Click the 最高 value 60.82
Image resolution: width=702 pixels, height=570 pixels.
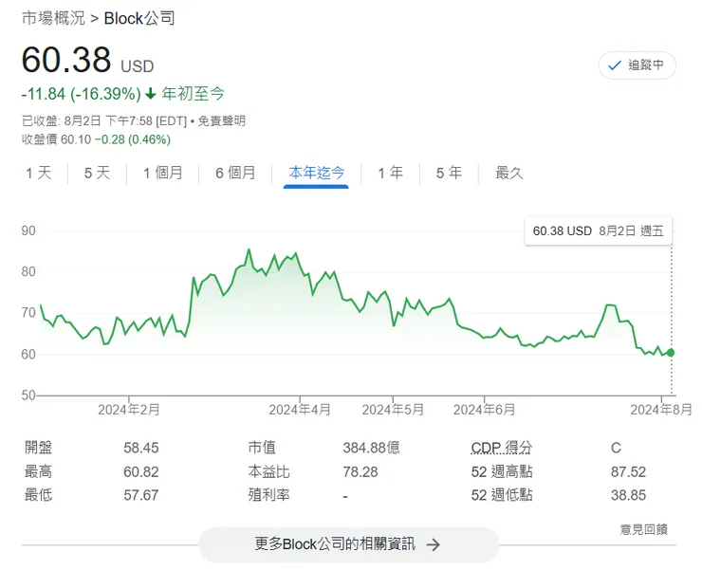coord(141,472)
